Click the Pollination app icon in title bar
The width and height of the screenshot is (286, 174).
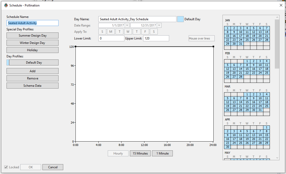(x=6, y=5)
